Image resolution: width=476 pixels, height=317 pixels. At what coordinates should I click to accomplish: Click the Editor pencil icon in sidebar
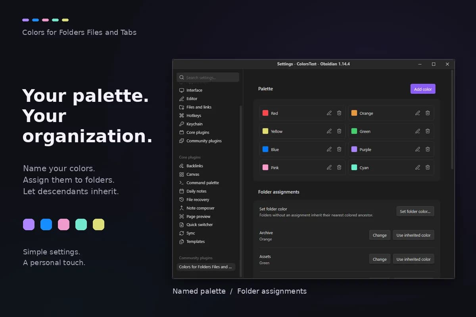182,99
